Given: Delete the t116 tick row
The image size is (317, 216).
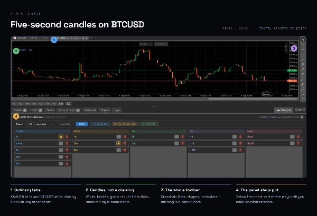Looking at the screenshot, I should click(240, 143).
